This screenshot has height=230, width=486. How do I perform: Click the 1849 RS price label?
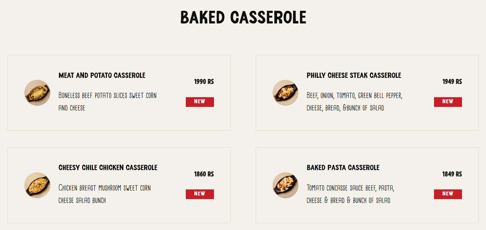pyautogui.click(x=452, y=174)
